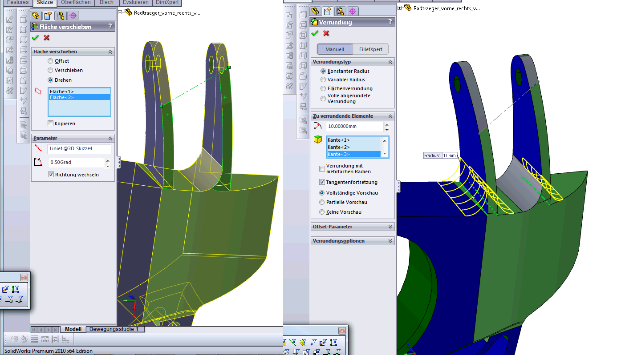Collapse the Verrundungstyp section
Image resolution: width=617 pixels, height=355 pixels.
point(390,62)
